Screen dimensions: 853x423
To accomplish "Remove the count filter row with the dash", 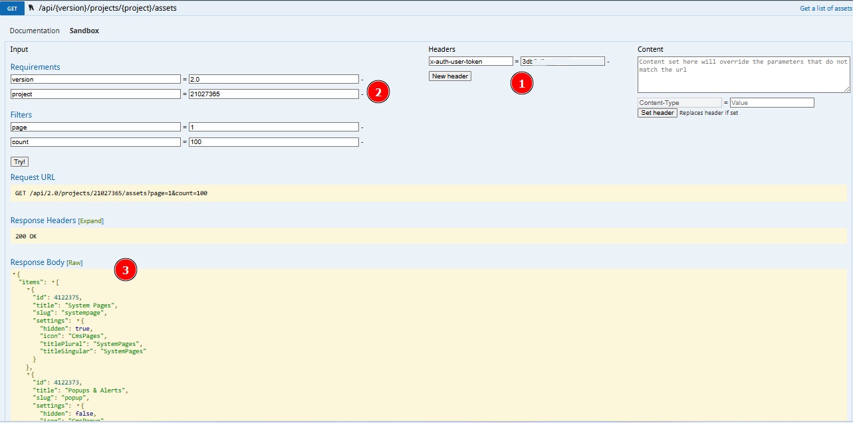I will (362, 142).
